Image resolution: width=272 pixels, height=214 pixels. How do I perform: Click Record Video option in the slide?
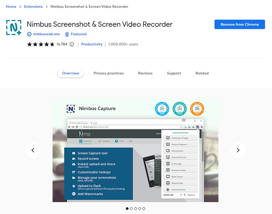pyautogui.click(x=181, y=183)
